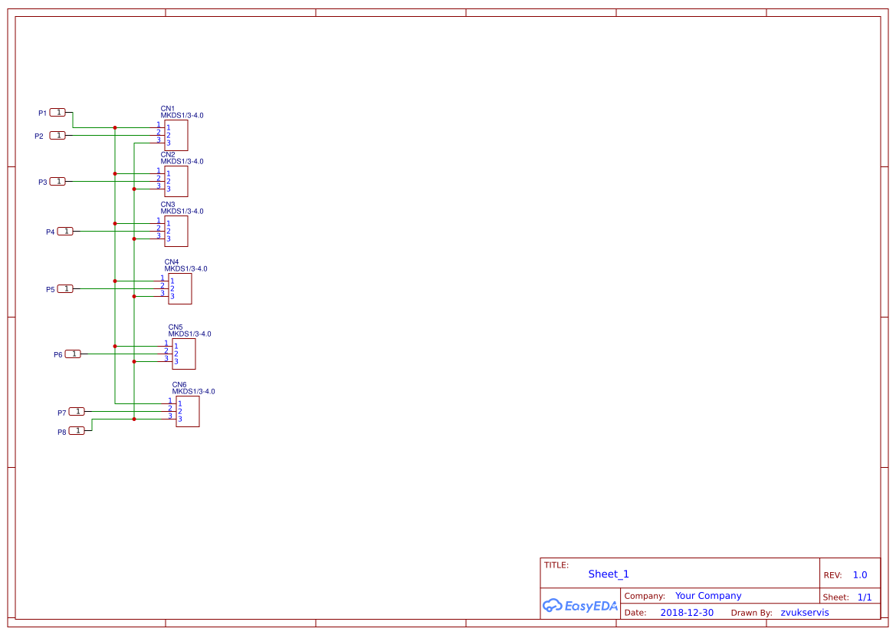Viewport: 896px width, 635px height.
Task: Click the "CN2" designator label
Action: (167, 155)
